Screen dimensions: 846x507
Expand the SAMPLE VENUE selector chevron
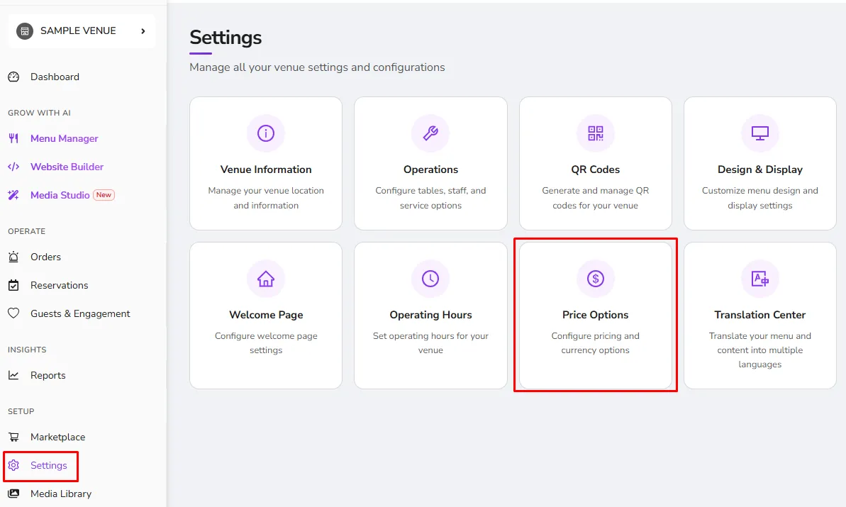click(x=143, y=31)
